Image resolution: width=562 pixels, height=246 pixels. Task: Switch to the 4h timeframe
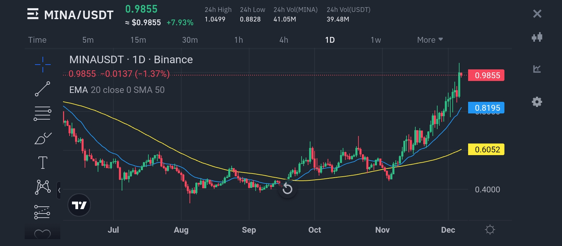284,40
